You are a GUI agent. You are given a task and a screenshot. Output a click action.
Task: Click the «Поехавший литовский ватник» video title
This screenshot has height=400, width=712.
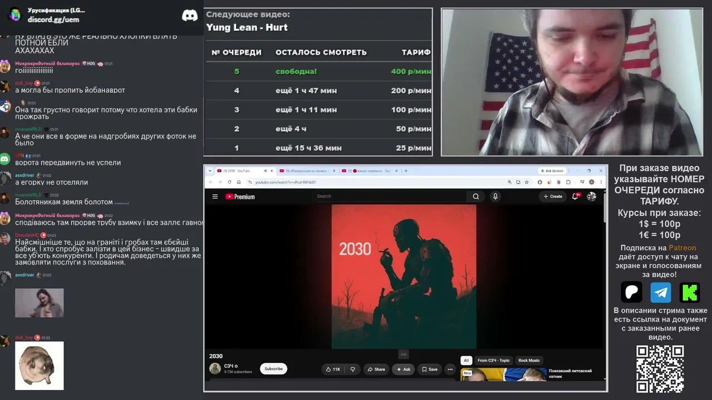coord(570,373)
